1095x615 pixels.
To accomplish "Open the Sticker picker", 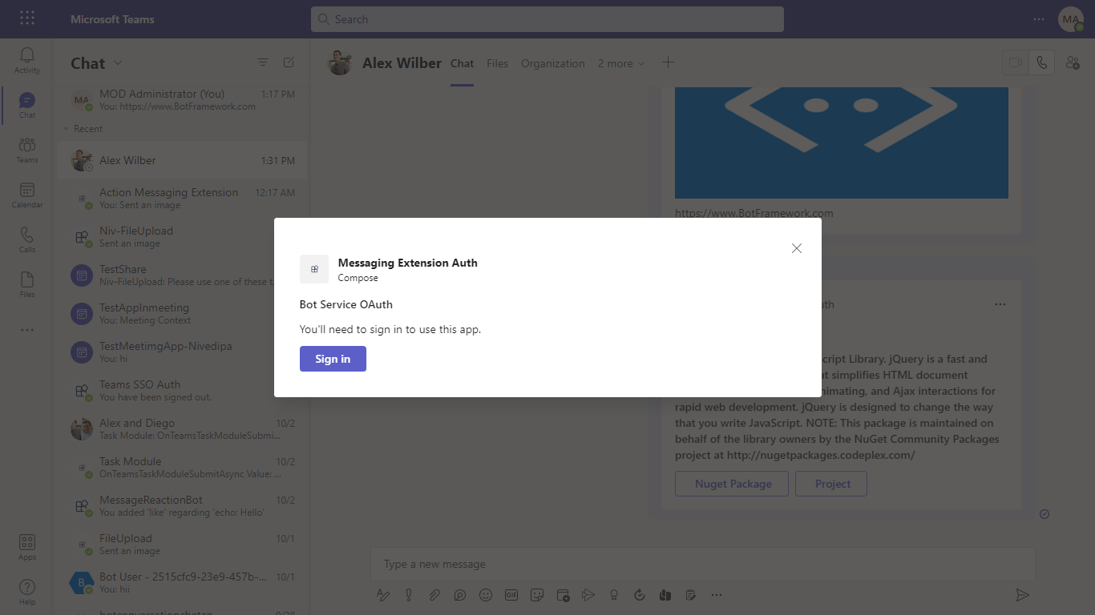I will point(537,595).
